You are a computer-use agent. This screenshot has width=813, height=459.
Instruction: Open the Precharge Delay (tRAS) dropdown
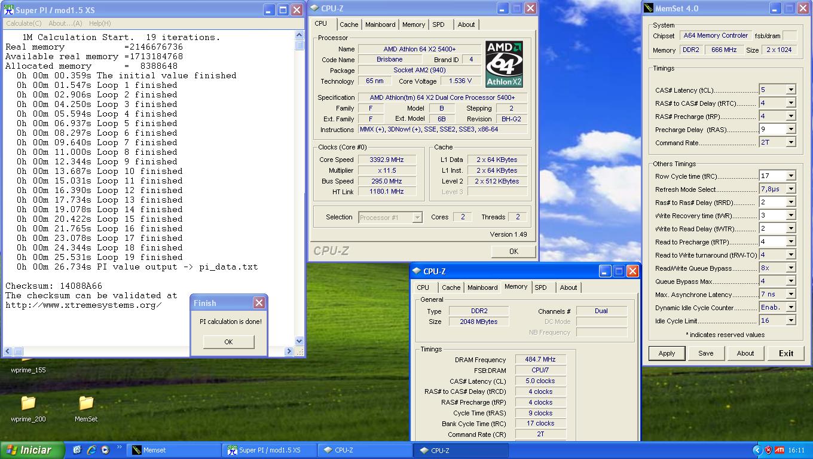coord(790,129)
